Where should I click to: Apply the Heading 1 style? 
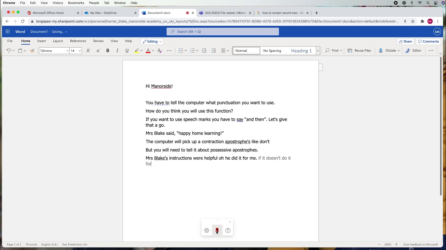pyautogui.click(x=301, y=51)
